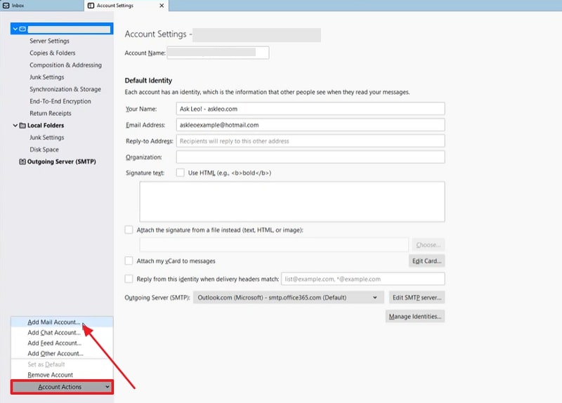The height and width of the screenshot is (403, 562).
Task: Choose Remove Account from the menu
Action: (62, 375)
